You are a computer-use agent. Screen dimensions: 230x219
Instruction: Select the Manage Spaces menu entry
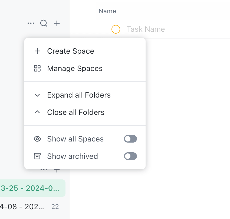point(75,68)
